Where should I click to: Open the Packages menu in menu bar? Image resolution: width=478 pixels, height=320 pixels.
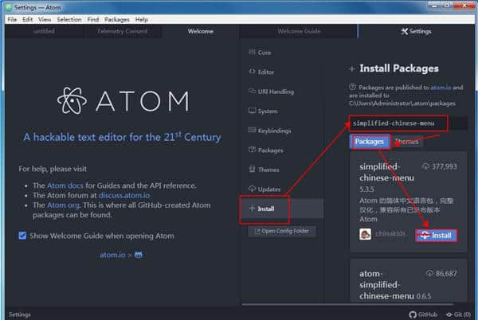[116, 19]
